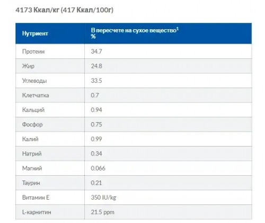The image size is (265, 223).
Task: Select the Клетчатка row label
Action: point(36,95)
